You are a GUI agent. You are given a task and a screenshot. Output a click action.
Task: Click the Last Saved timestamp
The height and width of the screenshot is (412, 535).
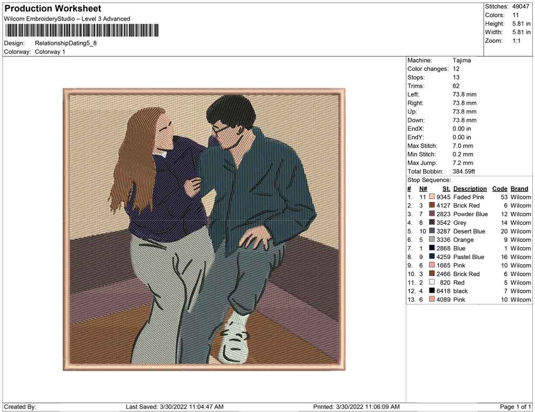(x=174, y=407)
